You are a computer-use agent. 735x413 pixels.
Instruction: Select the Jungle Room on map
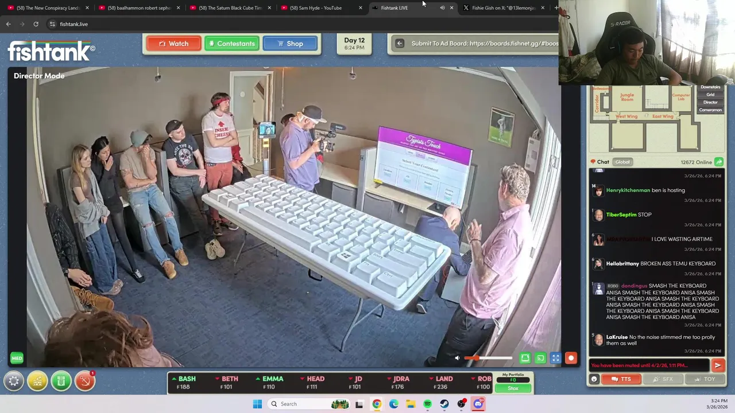click(x=627, y=97)
